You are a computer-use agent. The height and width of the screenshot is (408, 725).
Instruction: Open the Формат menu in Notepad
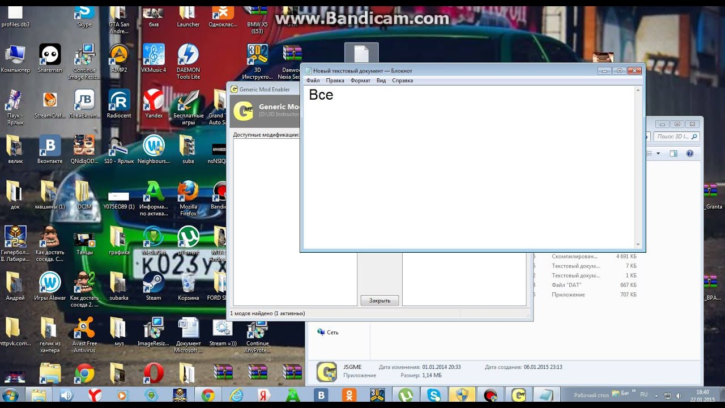[360, 80]
